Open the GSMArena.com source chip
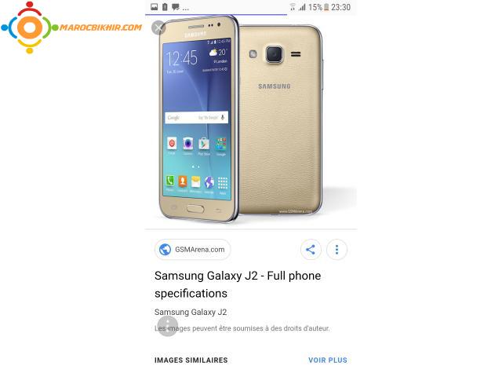The image size is (502, 377). point(193,250)
